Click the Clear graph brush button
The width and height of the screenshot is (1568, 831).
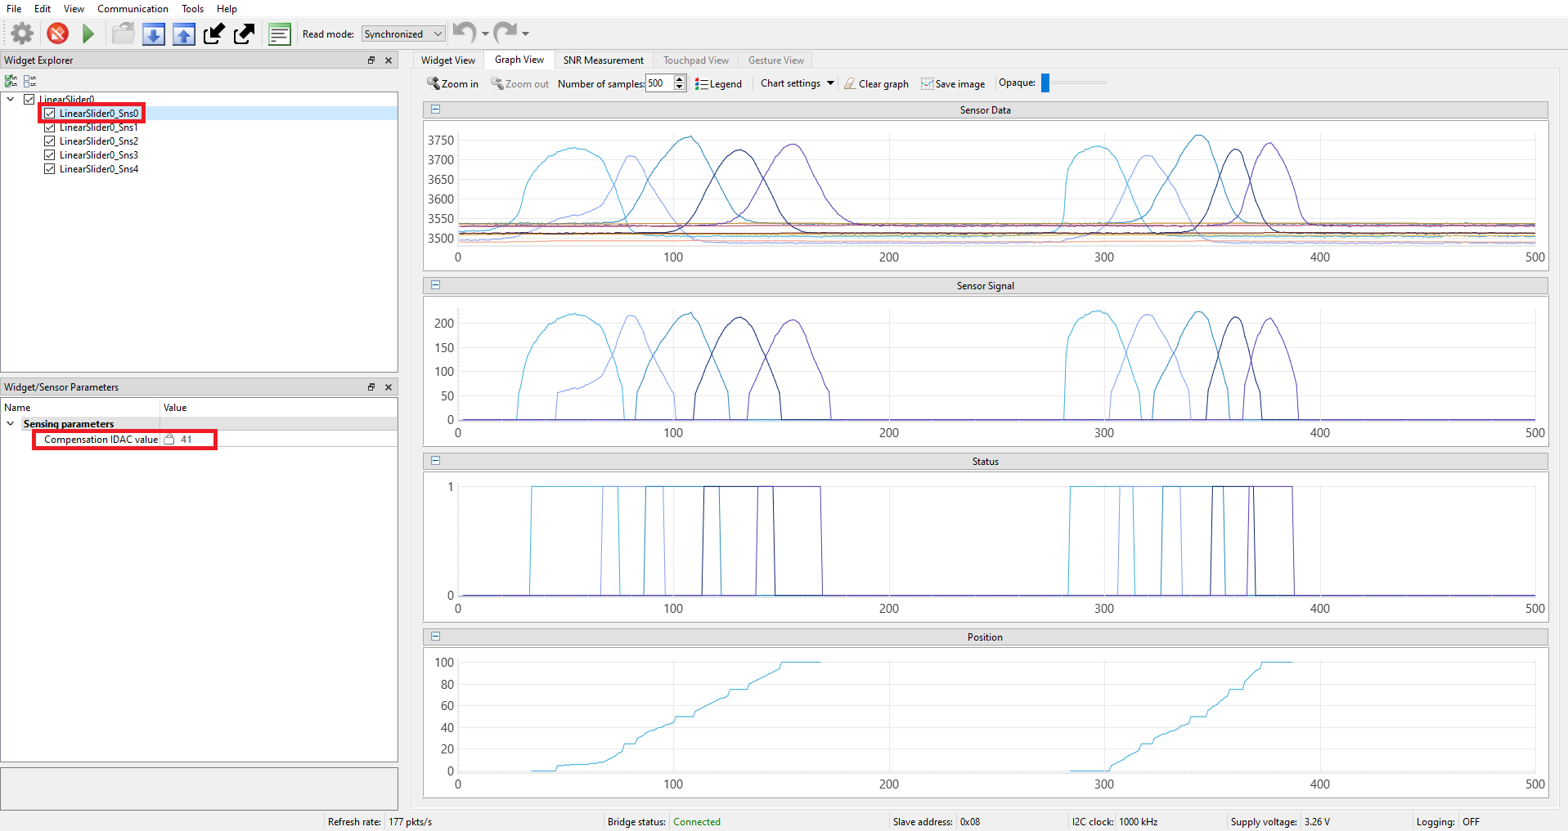click(876, 83)
